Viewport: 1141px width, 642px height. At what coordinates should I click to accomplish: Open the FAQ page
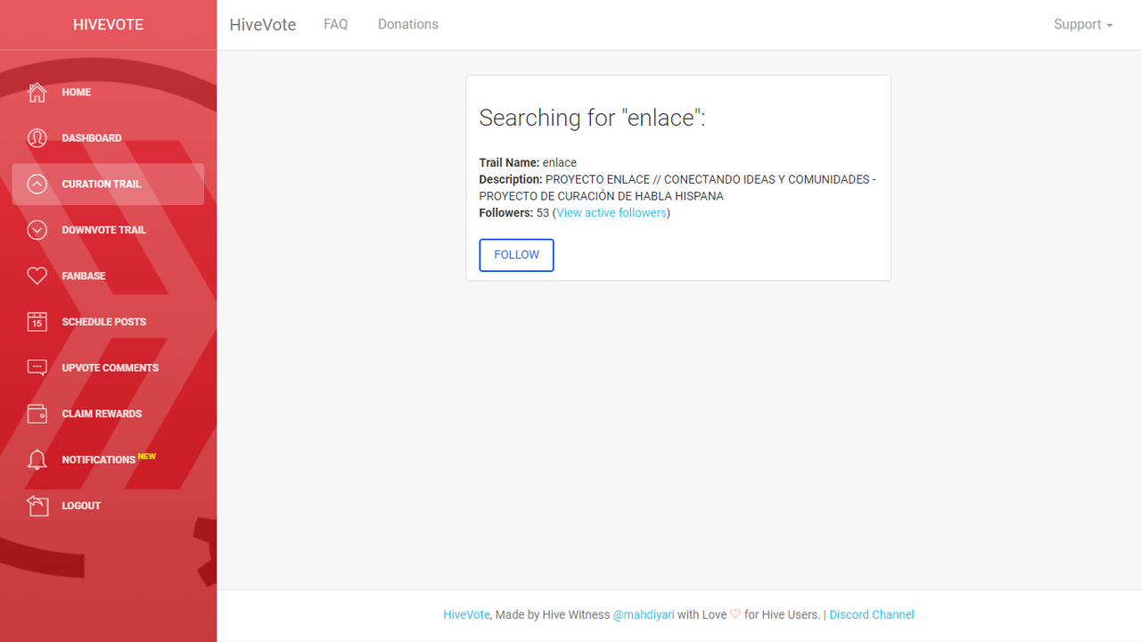(336, 25)
